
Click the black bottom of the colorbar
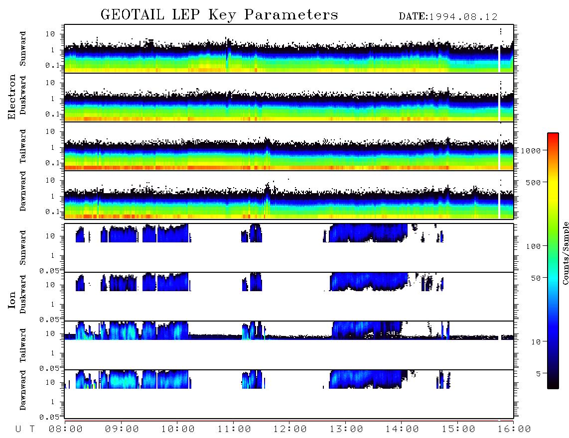[553, 386]
